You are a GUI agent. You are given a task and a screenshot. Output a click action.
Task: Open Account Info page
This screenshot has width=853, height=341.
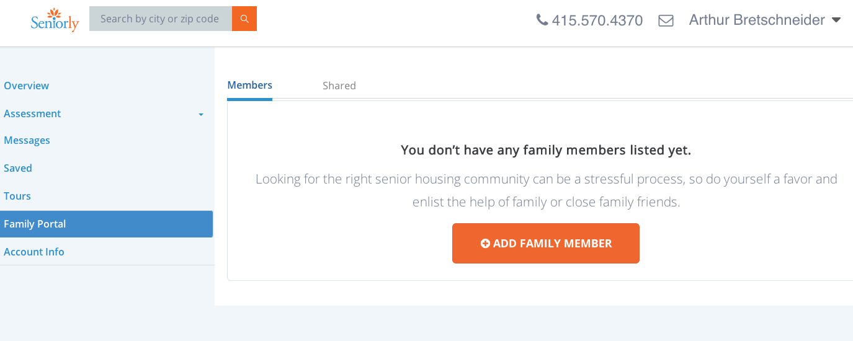[x=34, y=252]
